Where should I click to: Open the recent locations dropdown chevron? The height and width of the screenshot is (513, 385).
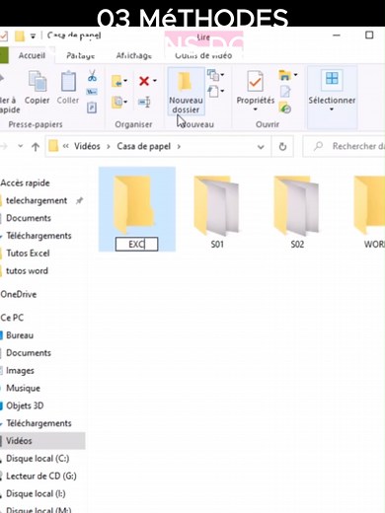21,146
